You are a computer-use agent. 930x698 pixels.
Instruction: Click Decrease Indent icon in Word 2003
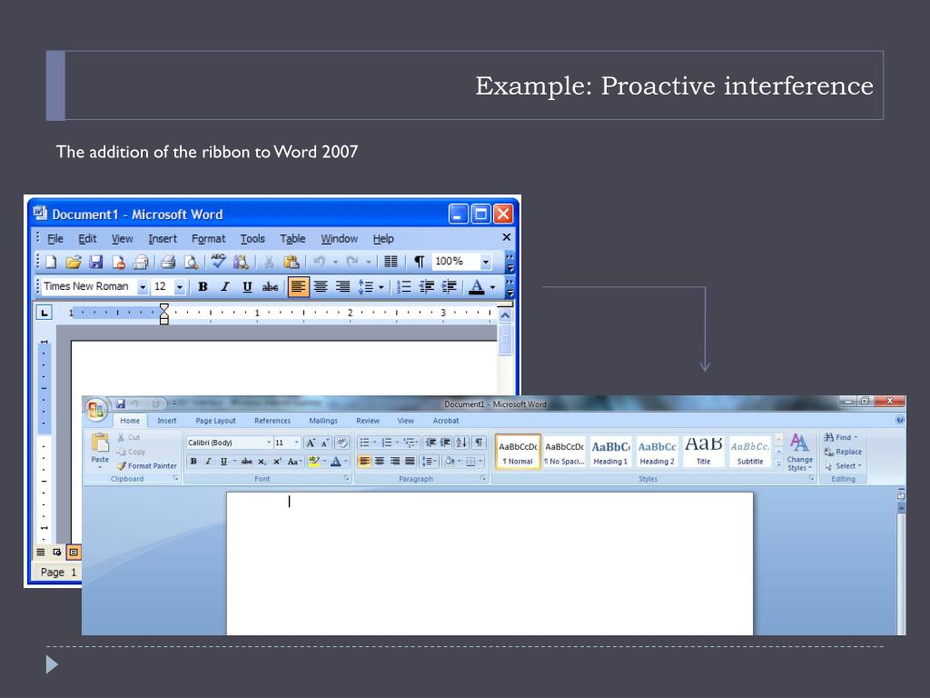pos(427,287)
